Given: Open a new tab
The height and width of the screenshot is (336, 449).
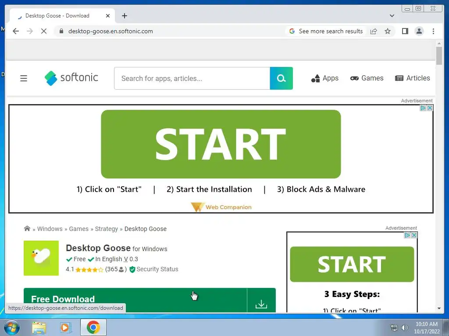Looking at the screenshot, I should coord(124,16).
